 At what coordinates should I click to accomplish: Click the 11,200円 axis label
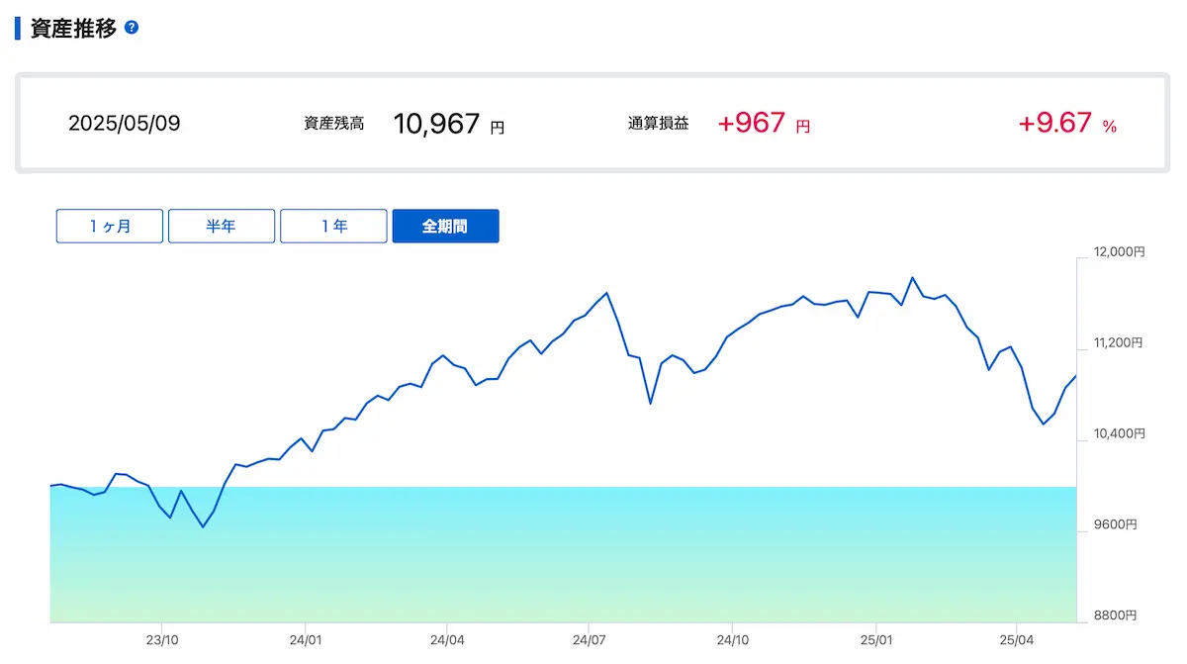pyautogui.click(x=1118, y=343)
